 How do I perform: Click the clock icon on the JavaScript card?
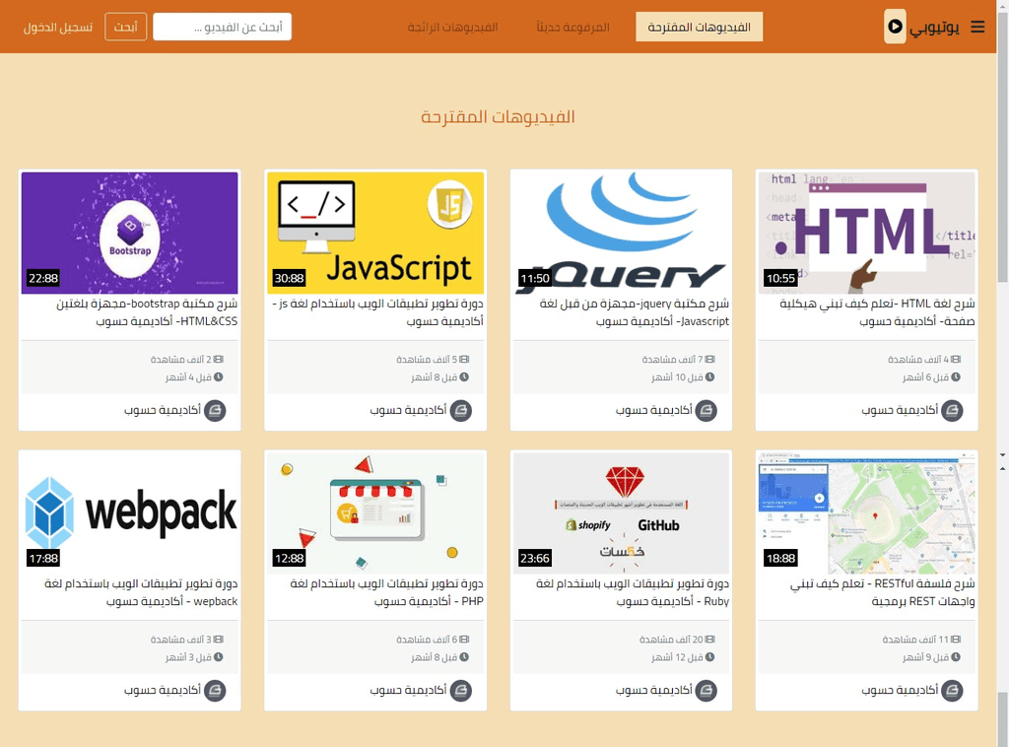point(464,377)
